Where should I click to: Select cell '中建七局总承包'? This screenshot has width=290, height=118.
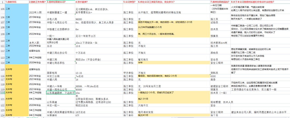(60, 63)
